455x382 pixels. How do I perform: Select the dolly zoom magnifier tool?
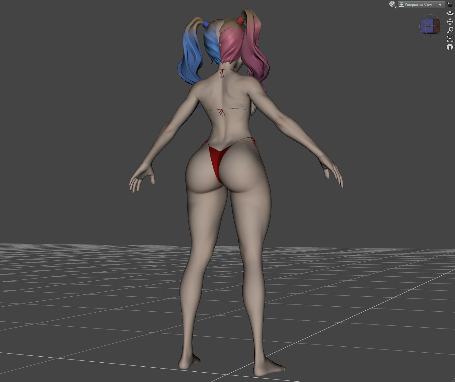450,30
